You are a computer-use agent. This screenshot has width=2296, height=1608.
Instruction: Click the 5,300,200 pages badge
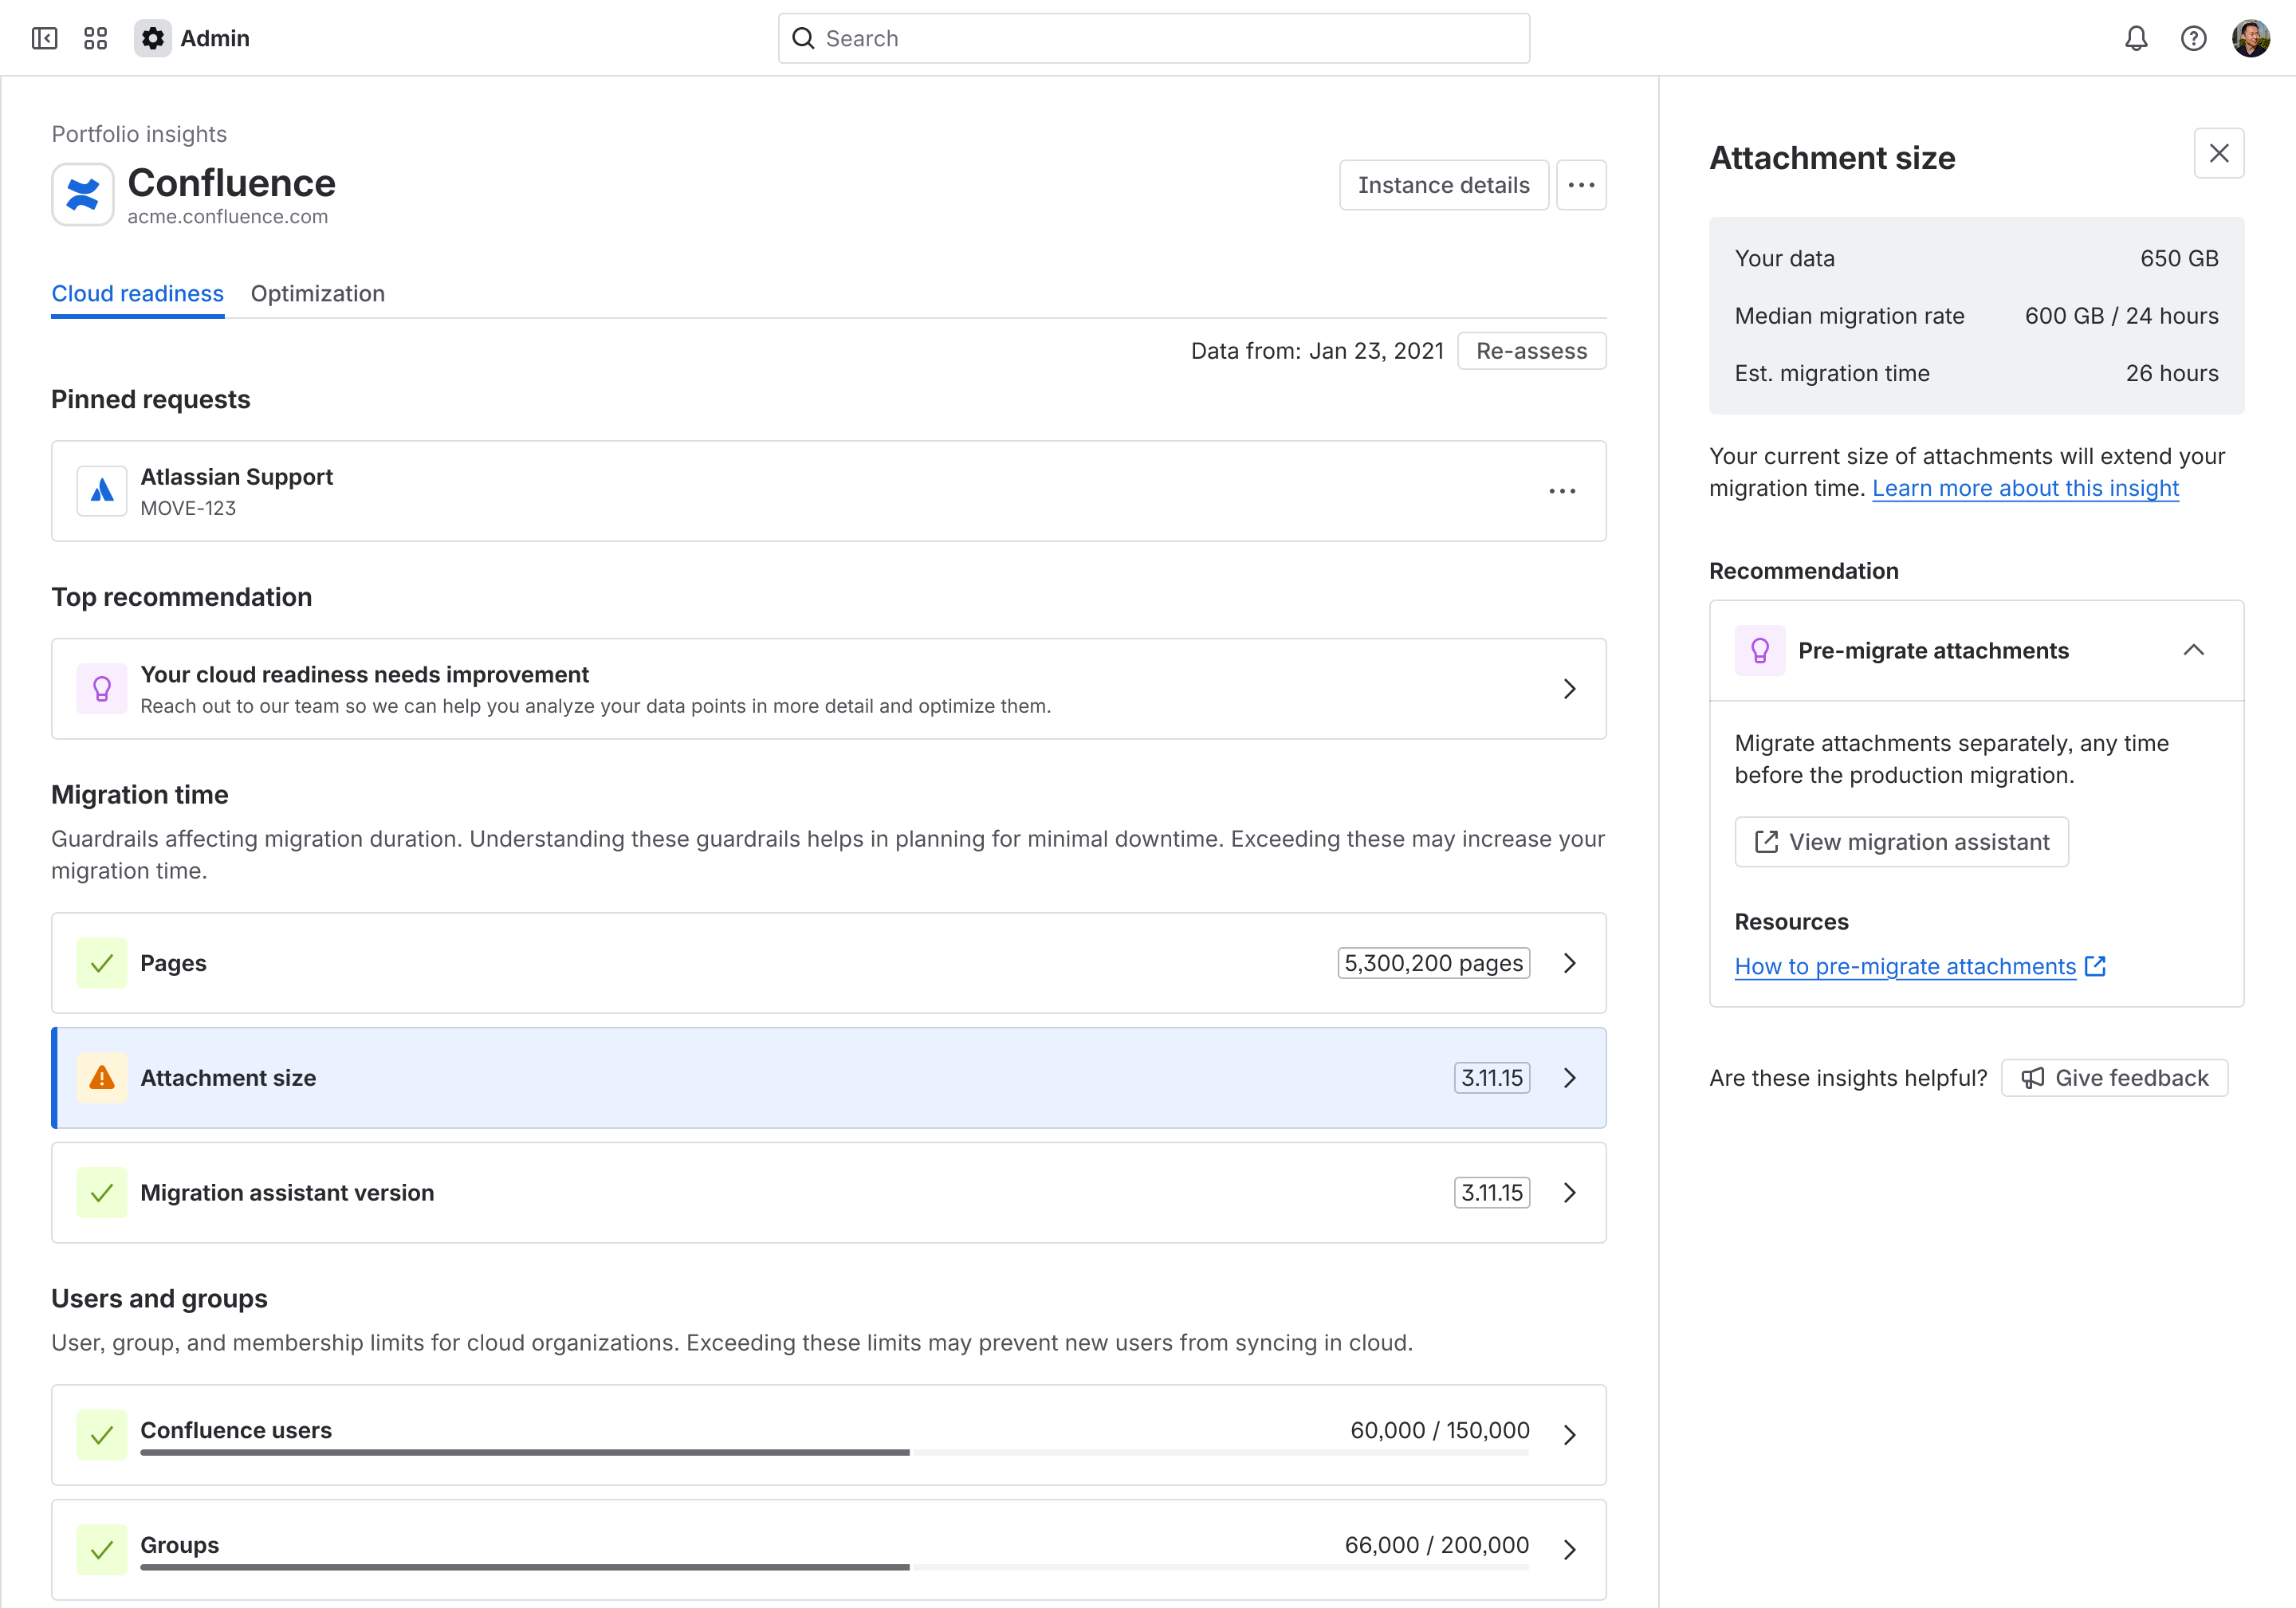point(1434,963)
